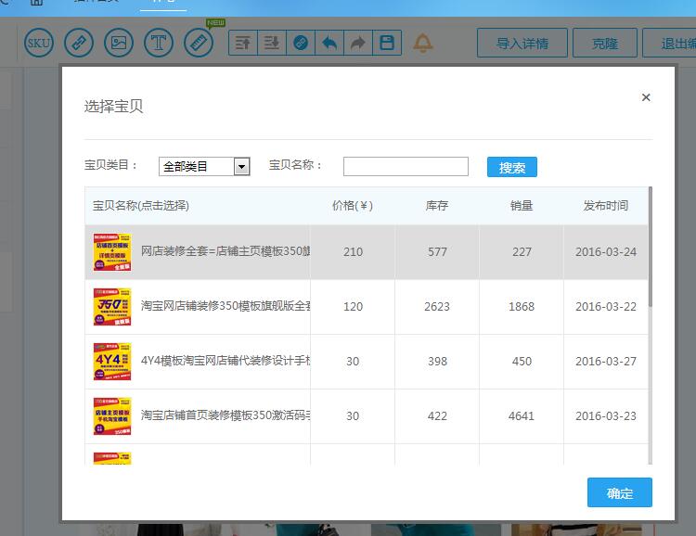Viewport: 696px width, 536px height.
Task: Click stock cell 398
Action: coord(437,361)
